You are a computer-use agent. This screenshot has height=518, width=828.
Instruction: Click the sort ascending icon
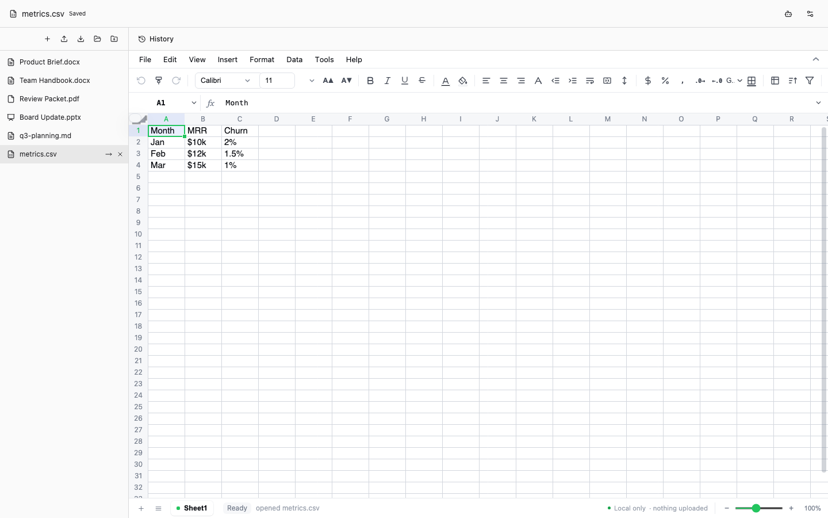coord(792,81)
